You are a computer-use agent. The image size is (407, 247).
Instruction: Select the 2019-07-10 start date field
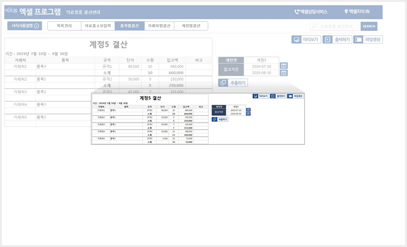click(x=261, y=67)
